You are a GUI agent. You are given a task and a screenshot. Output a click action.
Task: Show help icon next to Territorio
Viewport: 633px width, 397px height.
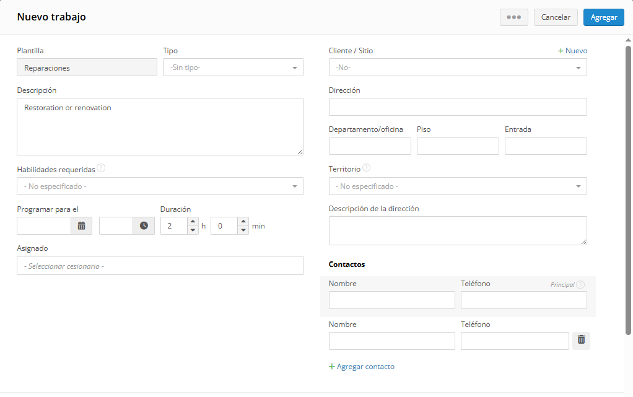tap(366, 168)
